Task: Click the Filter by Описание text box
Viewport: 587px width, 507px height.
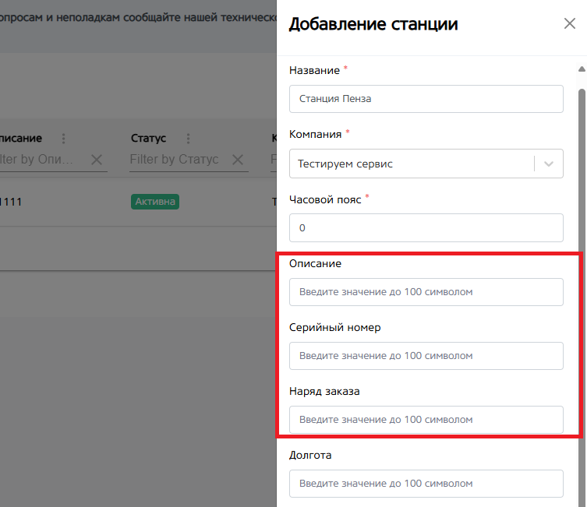Action: (39, 160)
